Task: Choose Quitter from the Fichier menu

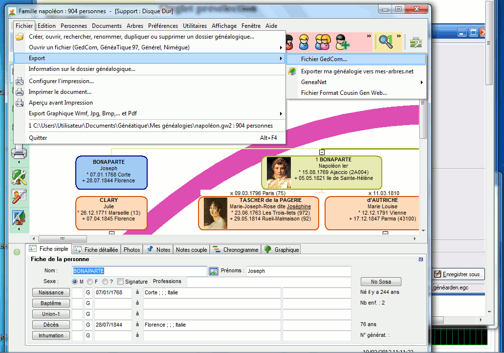Action: click(x=150, y=138)
